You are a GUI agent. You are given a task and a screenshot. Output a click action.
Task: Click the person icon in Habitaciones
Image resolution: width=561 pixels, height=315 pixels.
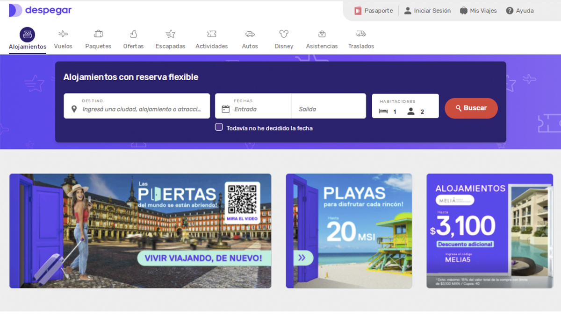tap(411, 112)
